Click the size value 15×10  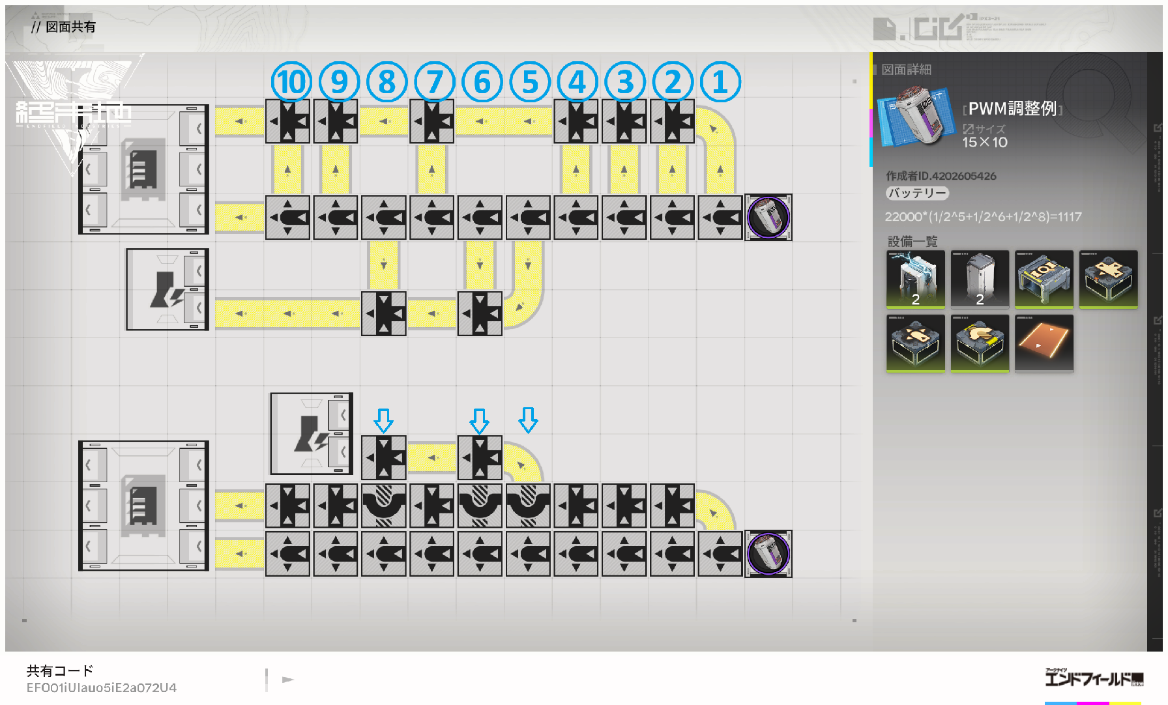coord(985,142)
